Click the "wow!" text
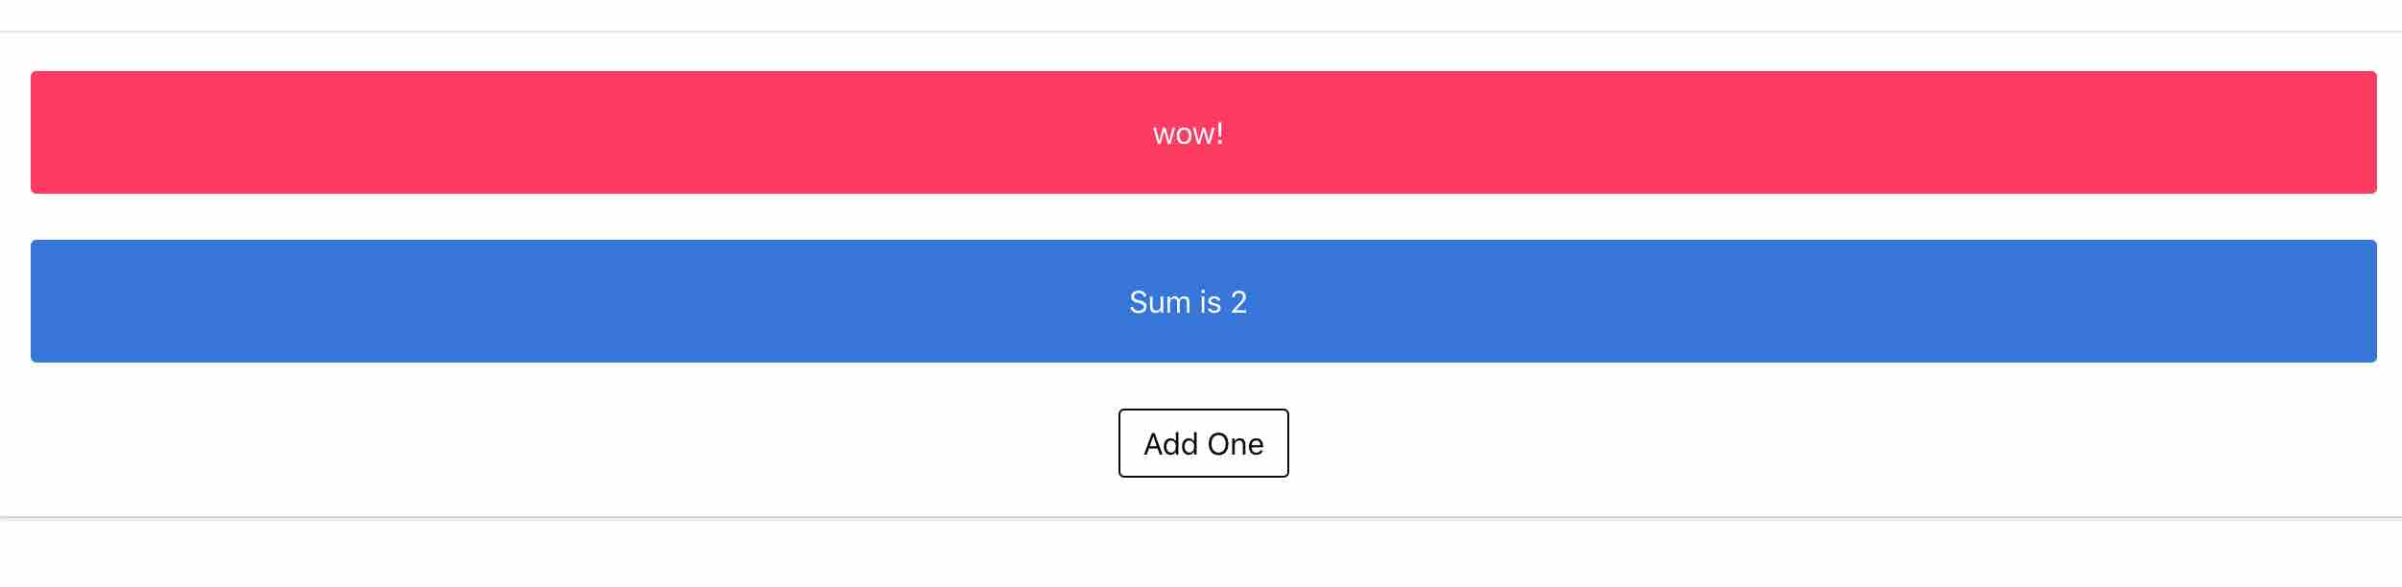Screen dimensions: 2402x587 [1188, 133]
